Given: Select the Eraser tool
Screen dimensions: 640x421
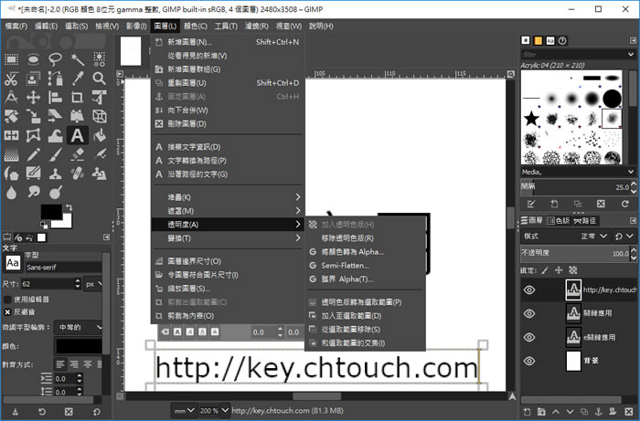Looking at the screenshot, I should 77,155.
